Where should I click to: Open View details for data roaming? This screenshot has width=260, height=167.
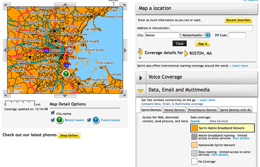pos(220,155)
